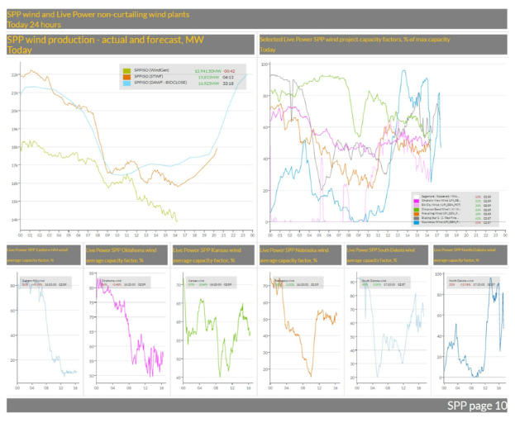
Task: Click the magenta Chisholm View Wind legend swatch
Action: point(417,202)
